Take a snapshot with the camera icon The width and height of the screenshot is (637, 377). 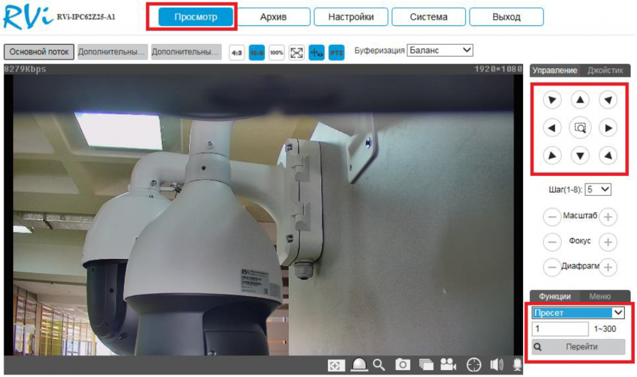402,365
